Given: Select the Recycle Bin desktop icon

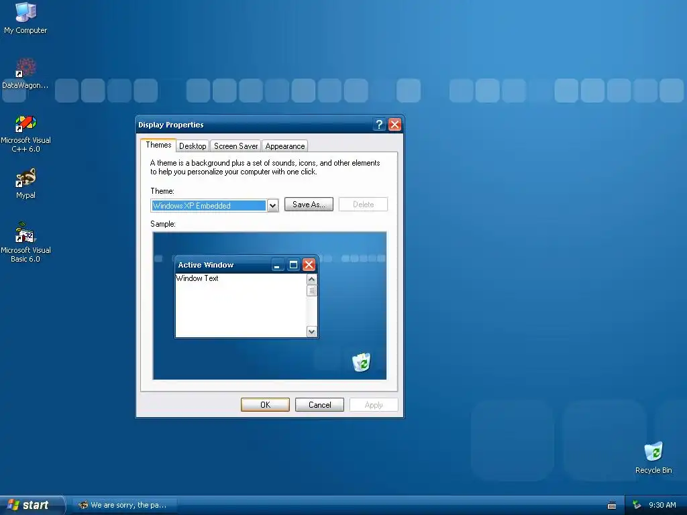Looking at the screenshot, I should click(653, 457).
